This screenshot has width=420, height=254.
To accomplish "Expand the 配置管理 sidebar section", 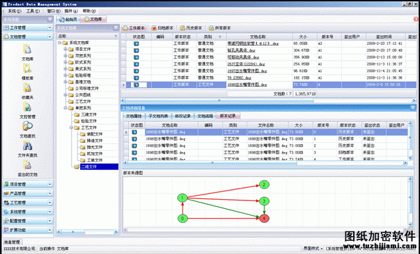I will [50, 221].
